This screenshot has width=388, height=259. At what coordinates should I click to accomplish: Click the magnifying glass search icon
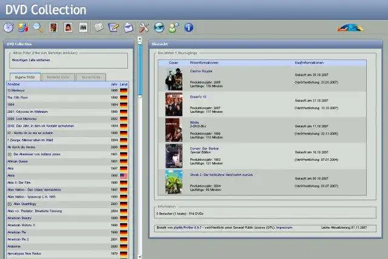[38, 27]
